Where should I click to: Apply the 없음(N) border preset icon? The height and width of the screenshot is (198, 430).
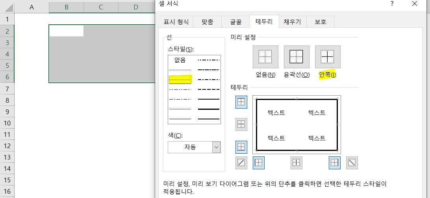coord(265,57)
